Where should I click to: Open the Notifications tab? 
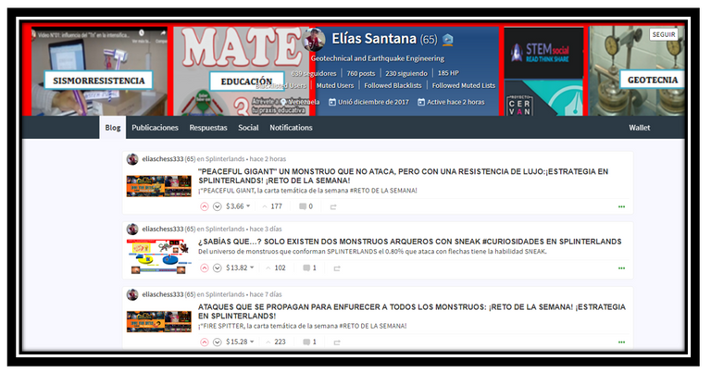tap(291, 128)
